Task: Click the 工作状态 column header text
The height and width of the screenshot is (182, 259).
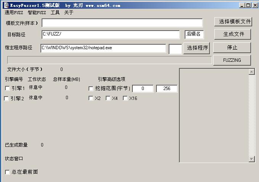Action: [37, 79]
